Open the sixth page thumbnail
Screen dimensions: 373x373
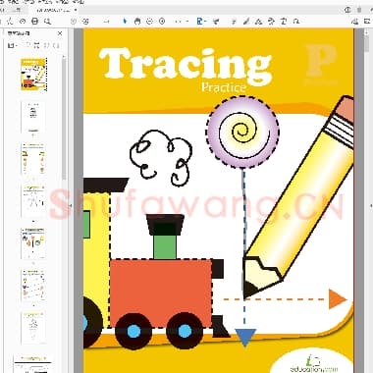[33, 286]
